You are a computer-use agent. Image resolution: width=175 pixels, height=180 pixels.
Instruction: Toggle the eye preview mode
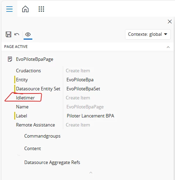28,34
